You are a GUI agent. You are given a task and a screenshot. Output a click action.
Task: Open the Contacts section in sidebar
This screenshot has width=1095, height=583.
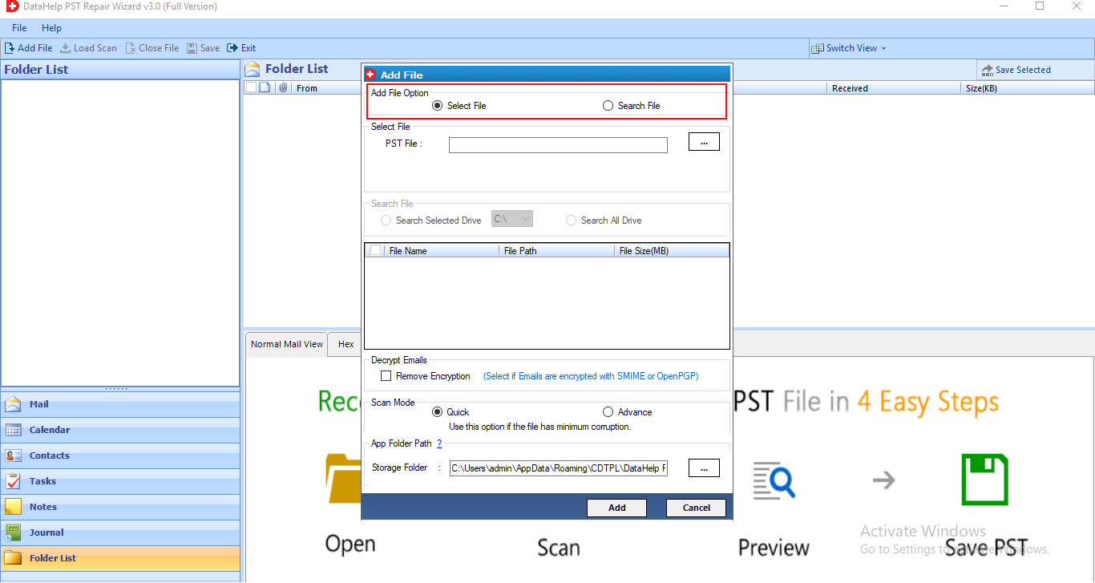49,455
